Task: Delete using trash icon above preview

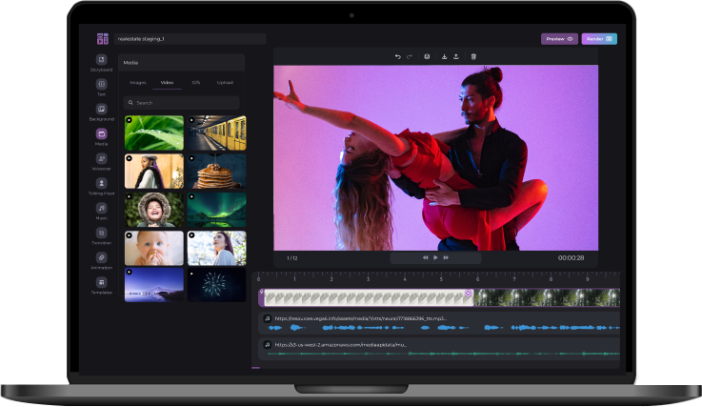Action: pyautogui.click(x=473, y=56)
